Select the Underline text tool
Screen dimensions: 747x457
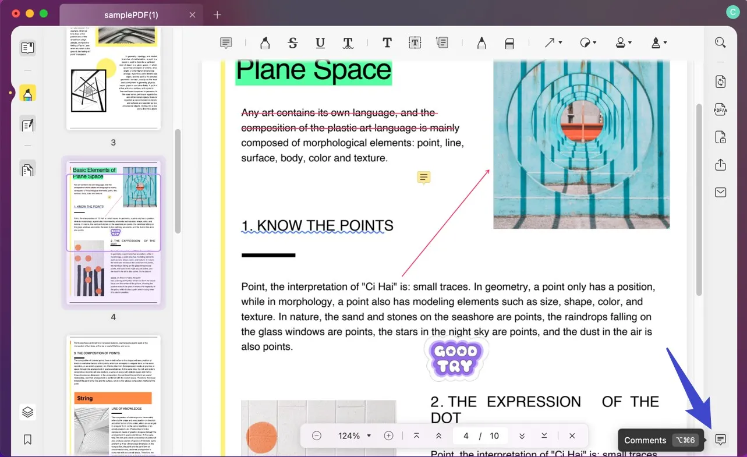point(320,42)
